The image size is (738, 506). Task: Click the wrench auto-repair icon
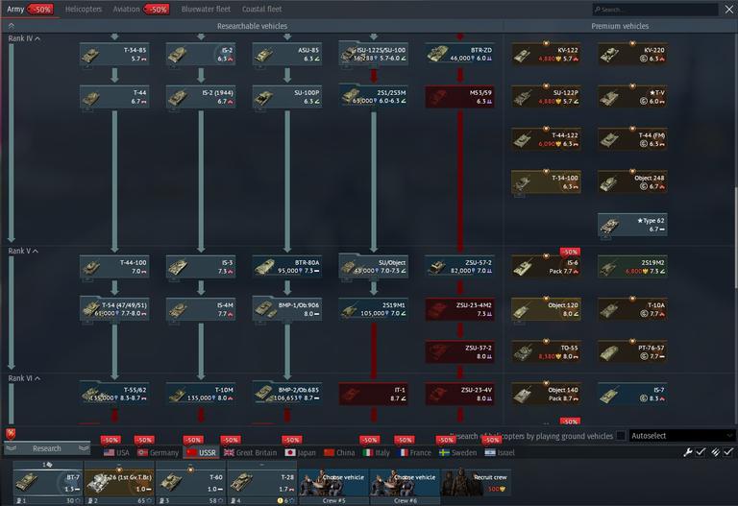(x=688, y=452)
